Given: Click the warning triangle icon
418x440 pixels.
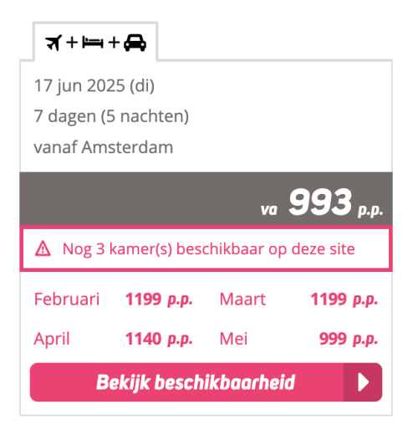Looking at the screenshot, I should (43, 248).
